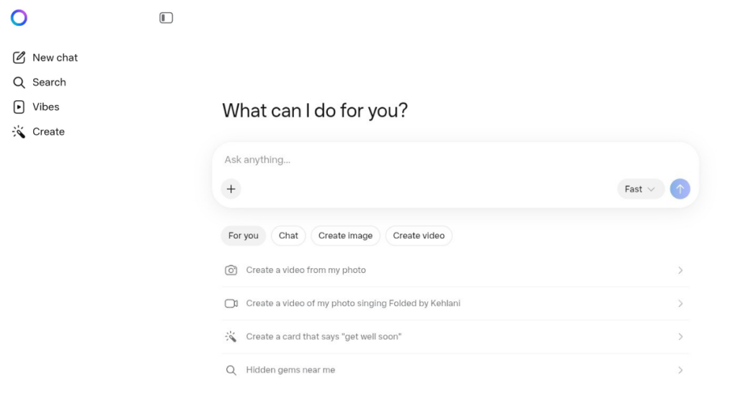Viewport: 738px width, 415px height.
Task: Expand chevron for Folded by Kehlani suggestion
Action: click(680, 303)
